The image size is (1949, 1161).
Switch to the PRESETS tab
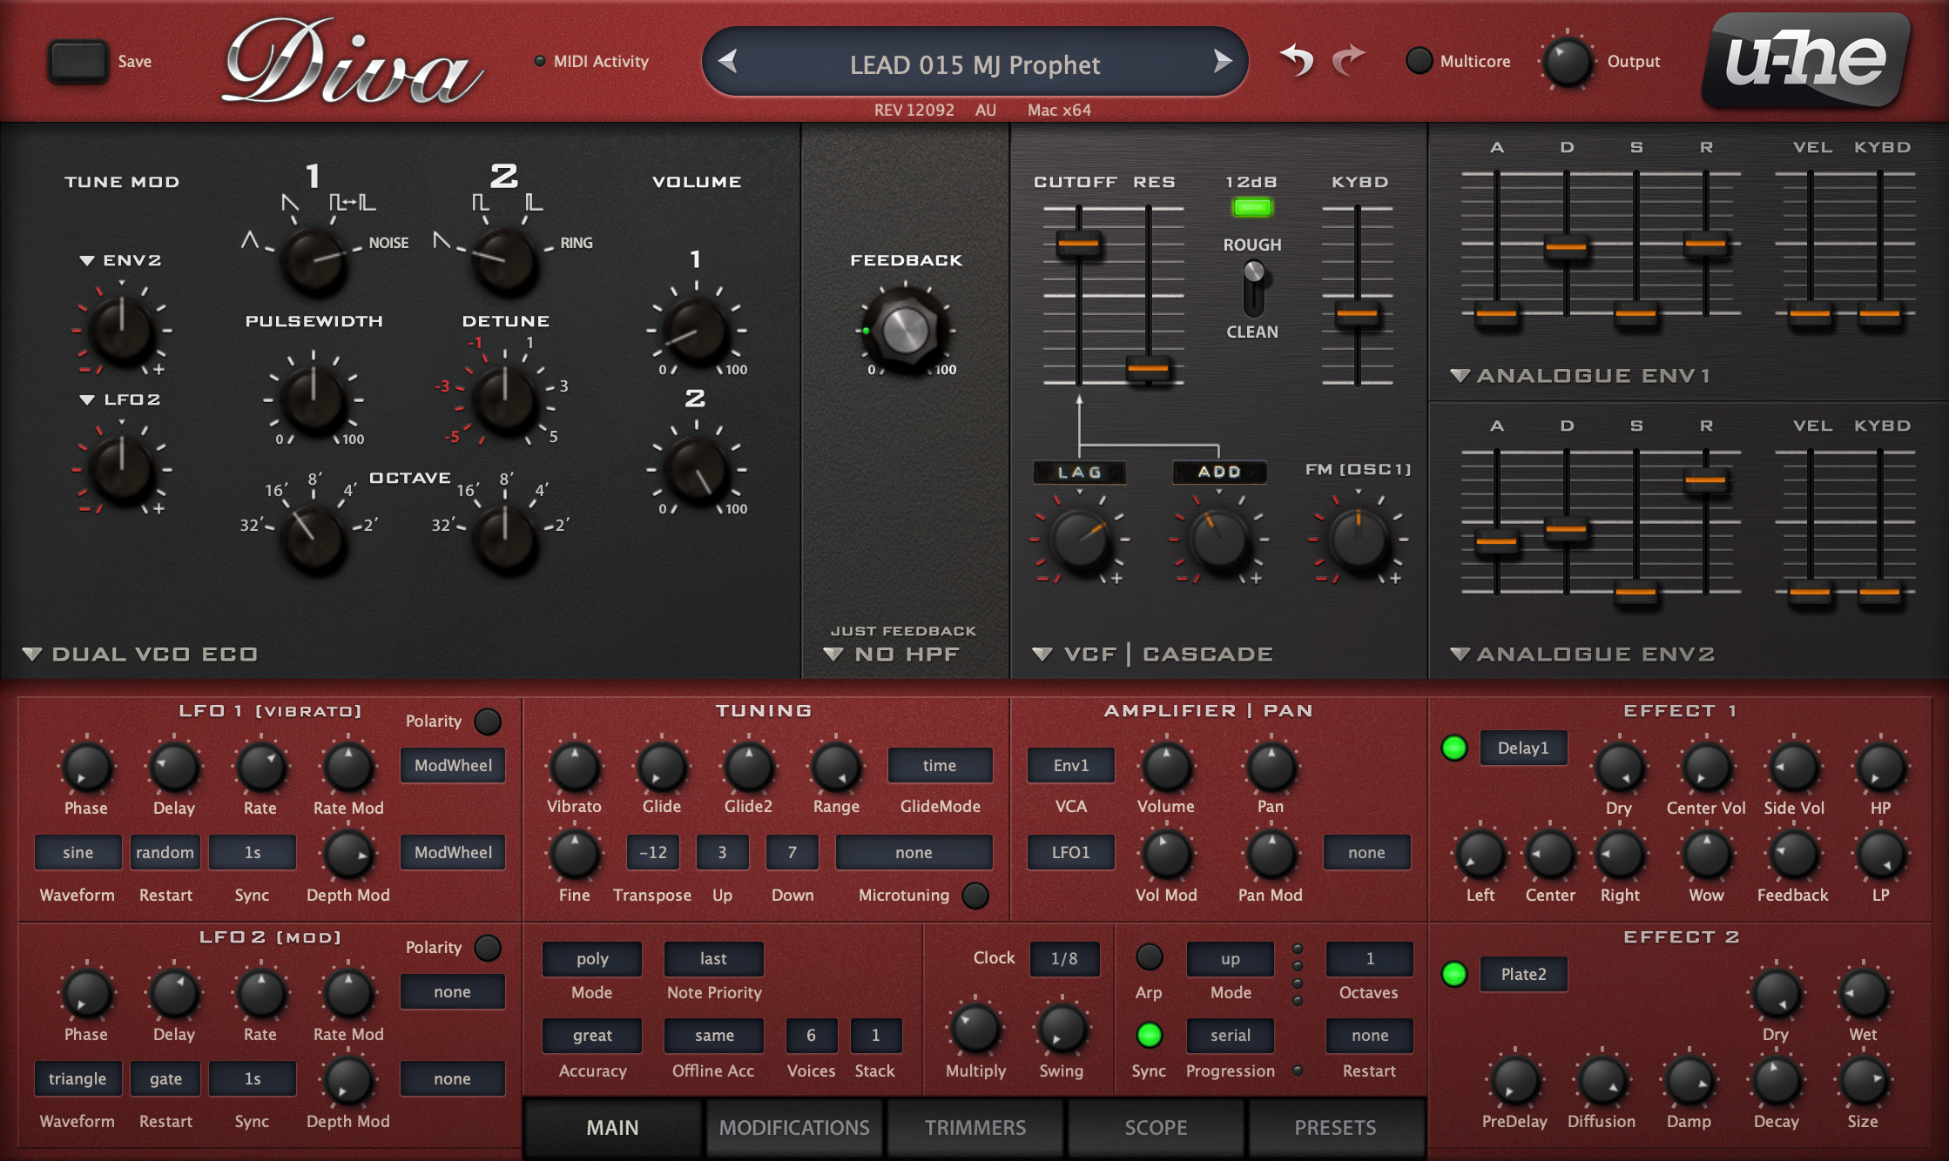point(1335,1127)
